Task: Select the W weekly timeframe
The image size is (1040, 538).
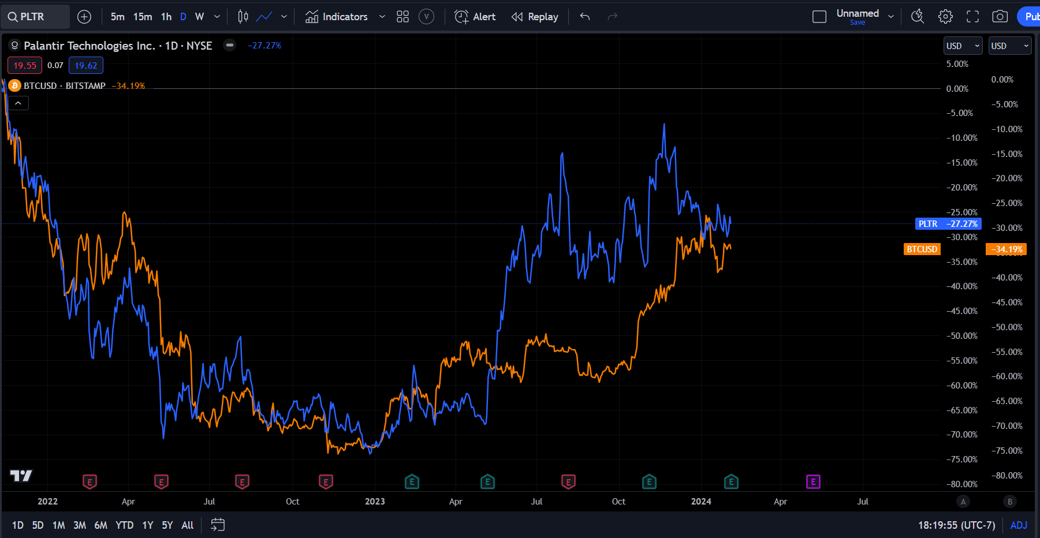Action: pos(199,17)
